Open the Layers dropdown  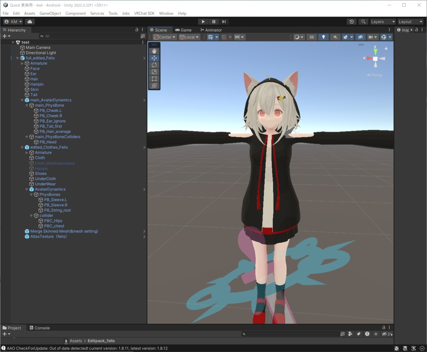pyautogui.click(x=383, y=22)
